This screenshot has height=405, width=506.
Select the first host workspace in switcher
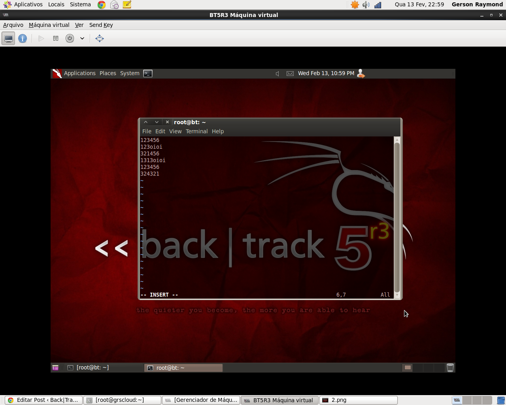457,400
